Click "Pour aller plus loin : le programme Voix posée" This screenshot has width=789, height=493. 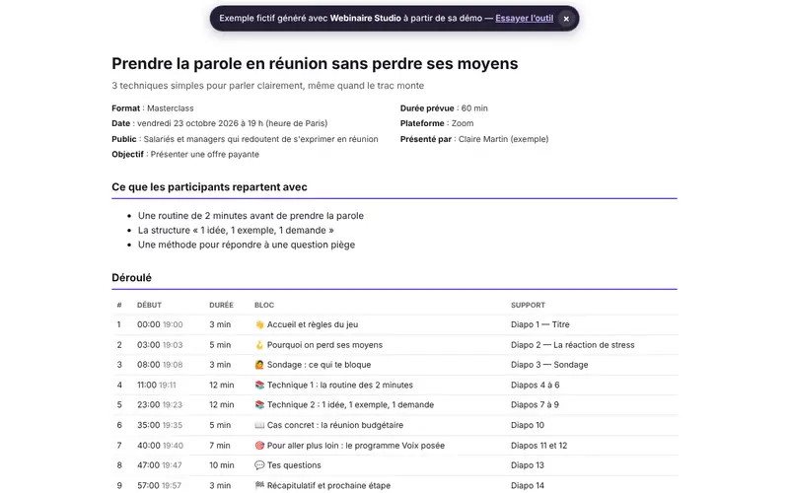click(x=356, y=446)
